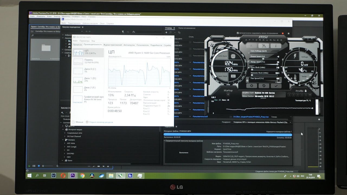
Task: Click add source plus icon in Очередь panel
Action: (x=166, y=33)
